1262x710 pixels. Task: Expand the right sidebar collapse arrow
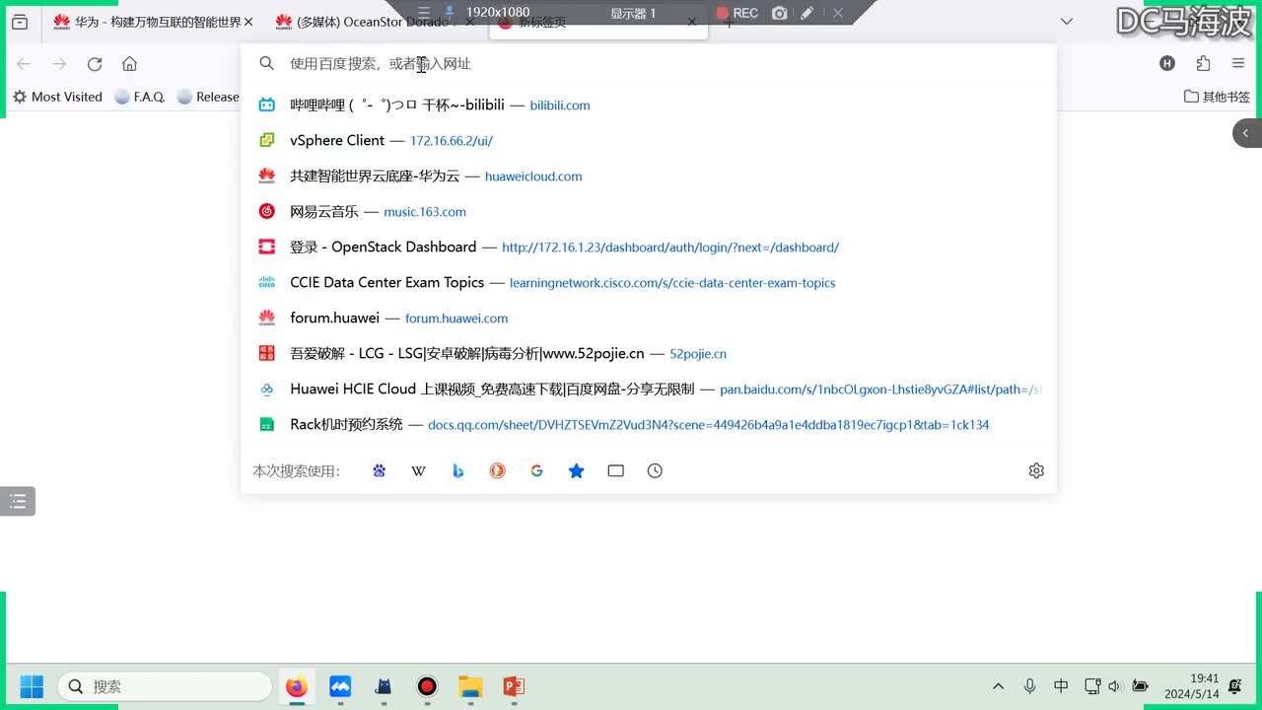coord(1246,133)
